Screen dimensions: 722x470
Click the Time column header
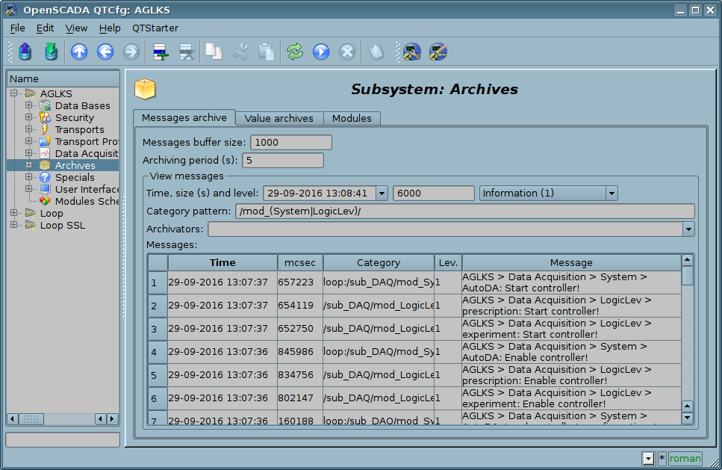pos(222,262)
